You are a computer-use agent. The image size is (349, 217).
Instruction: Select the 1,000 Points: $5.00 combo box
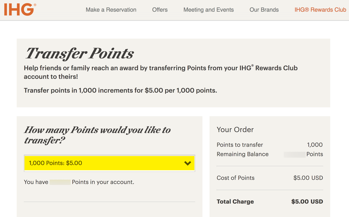pyautogui.click(x=110, y=163)
